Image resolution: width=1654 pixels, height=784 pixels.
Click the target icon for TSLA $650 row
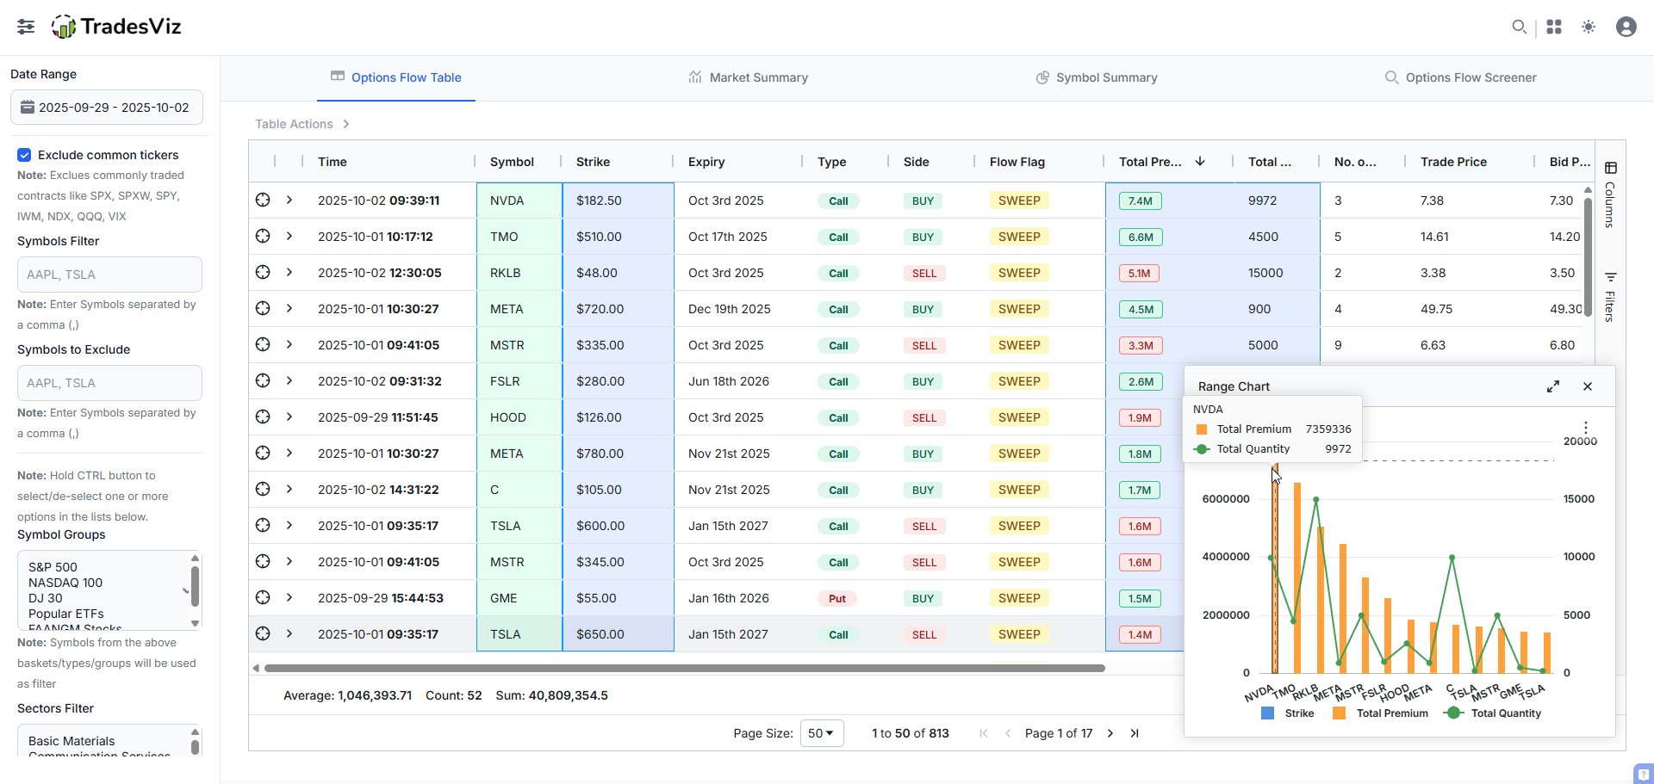click(x=263, y=633)
